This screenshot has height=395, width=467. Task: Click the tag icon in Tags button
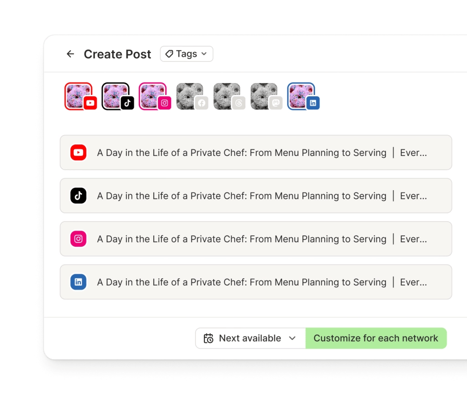pos(169,54)
